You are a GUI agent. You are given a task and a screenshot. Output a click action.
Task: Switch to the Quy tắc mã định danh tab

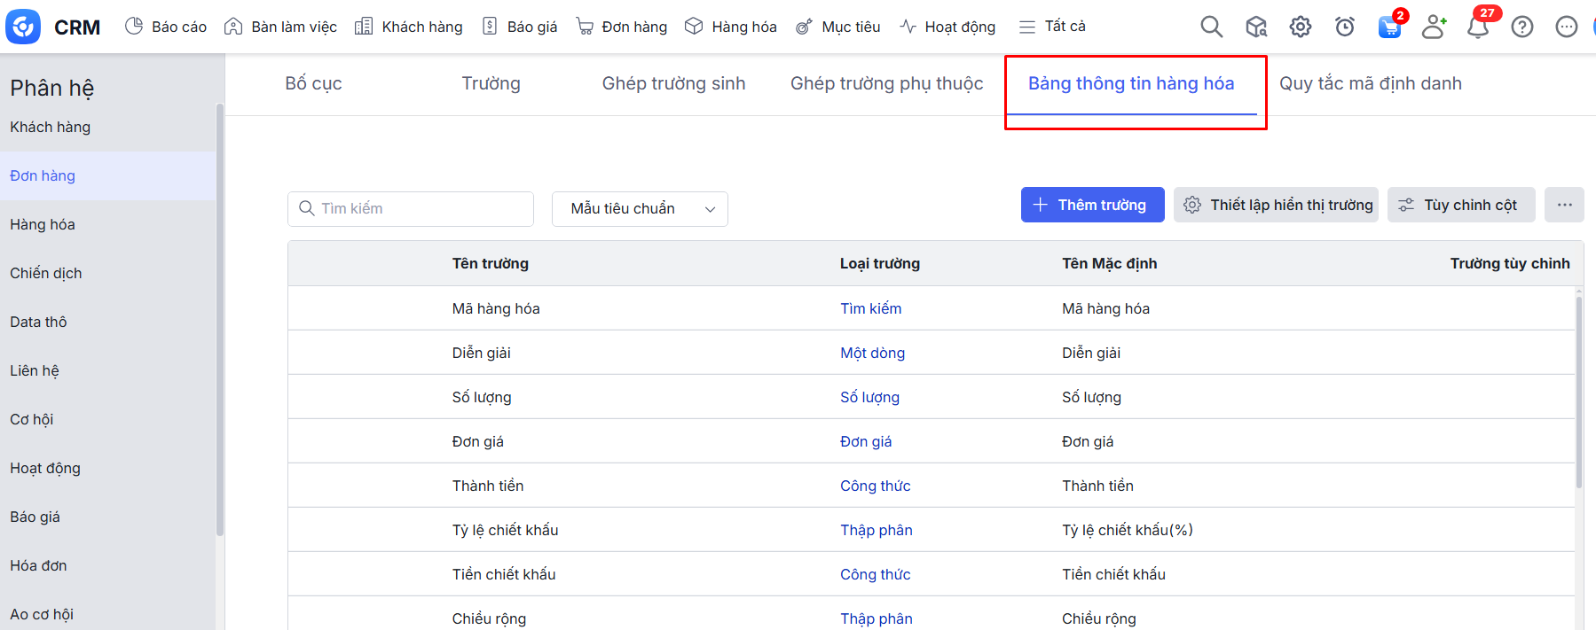point(1370,83)
